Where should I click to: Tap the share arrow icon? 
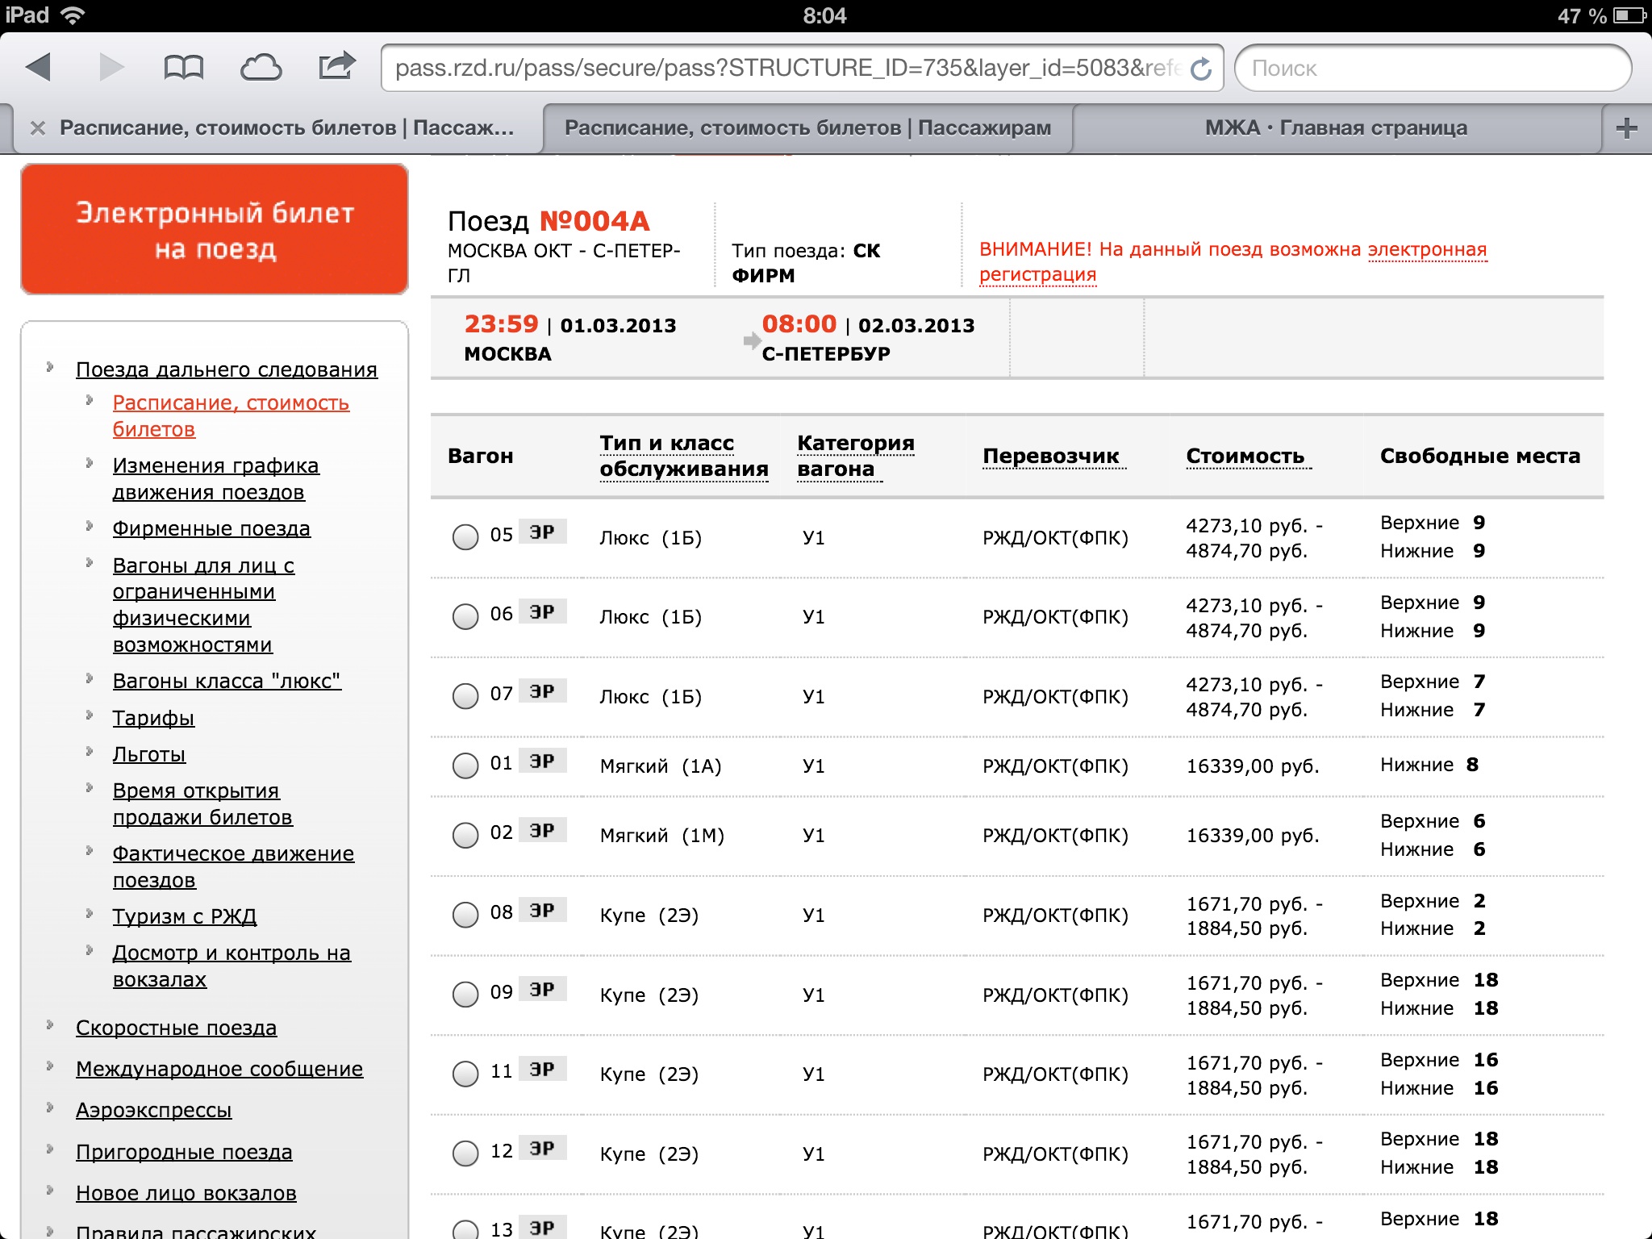coord(336,66)
